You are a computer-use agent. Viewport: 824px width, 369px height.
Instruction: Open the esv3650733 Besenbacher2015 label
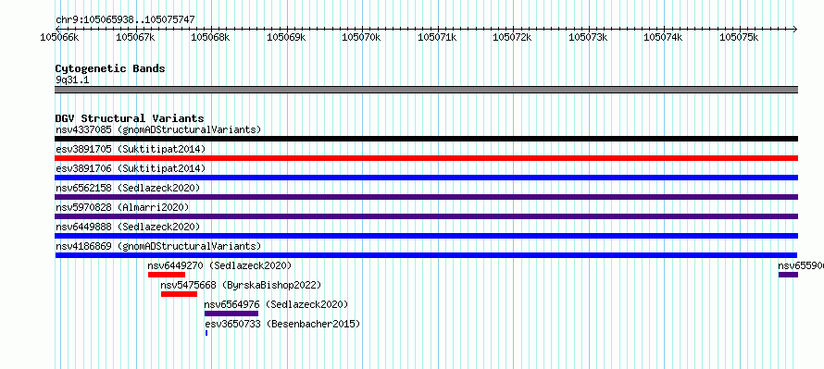click(282, 324)
